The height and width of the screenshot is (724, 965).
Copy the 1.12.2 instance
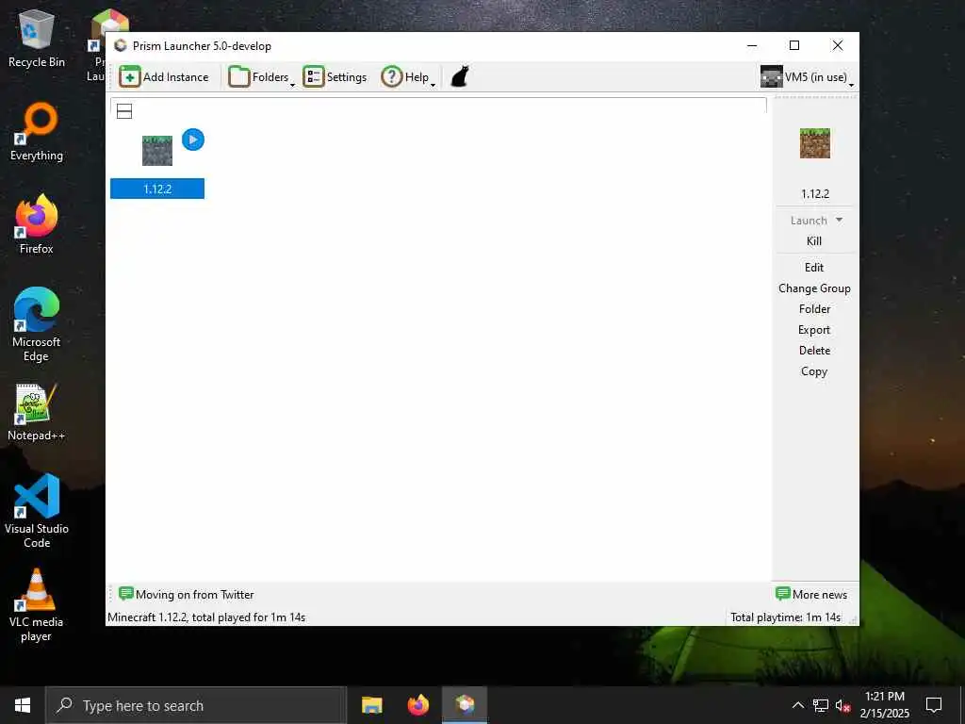coord(814,371)
